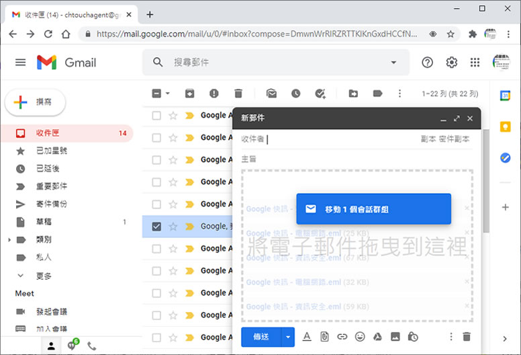This screenshot has height=355, width=521.
Task: Toggle the importance marker on the first email
Action: (189, 116)
